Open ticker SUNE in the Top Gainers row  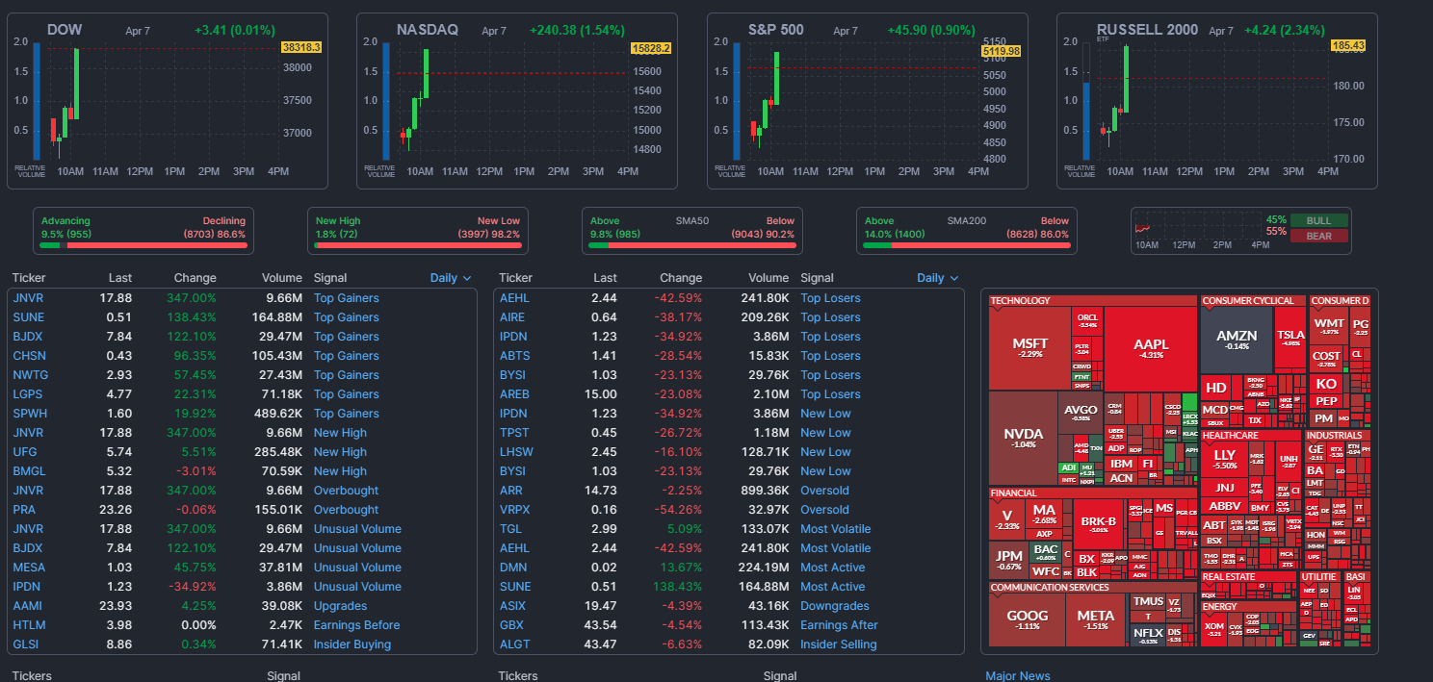coord(28,317)
